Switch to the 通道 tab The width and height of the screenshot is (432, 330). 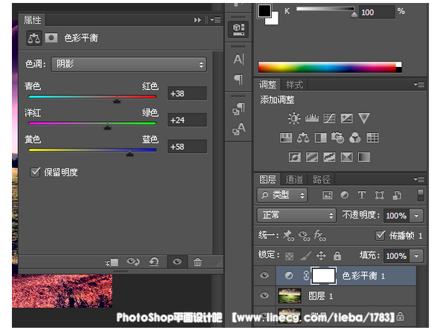(x=293, y=180)
